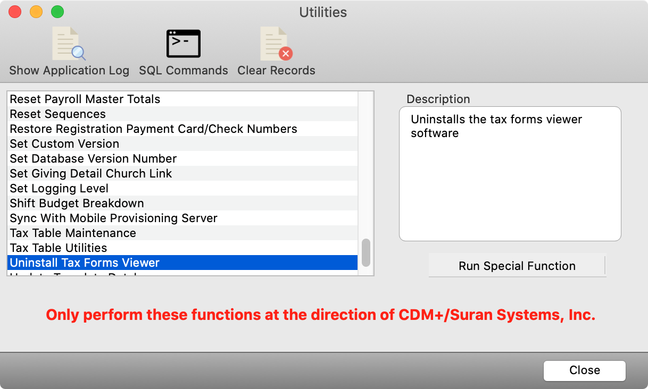The width and height of the screenshot is (648, 389).
Task: Select Set Giving Detail Church Link
Action: click(x=91, y=174)
